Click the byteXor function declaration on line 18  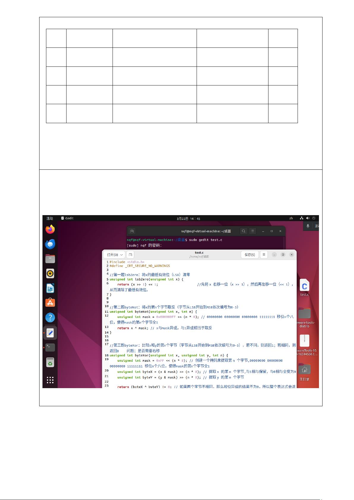169,355
